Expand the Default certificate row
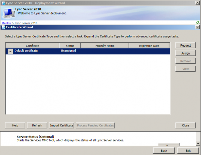Viewport: 201px width, 155px height. click(10, 51)
